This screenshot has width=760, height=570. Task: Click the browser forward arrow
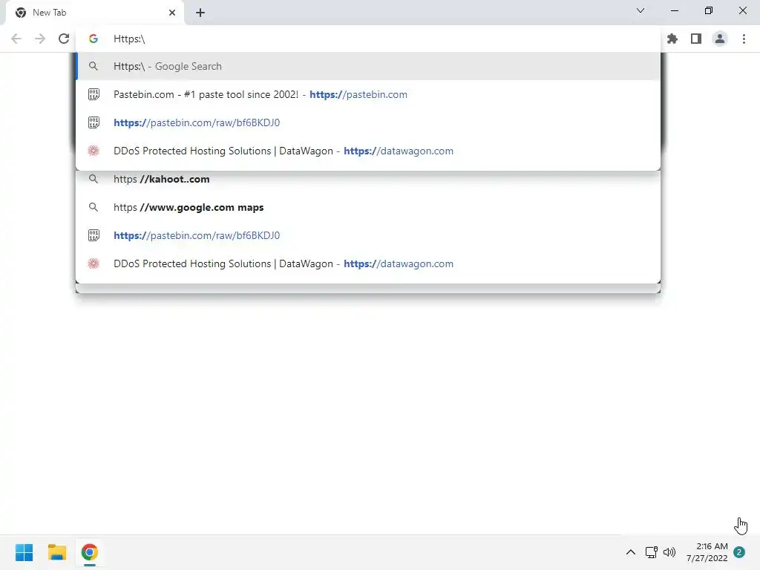tap(40, 39)
